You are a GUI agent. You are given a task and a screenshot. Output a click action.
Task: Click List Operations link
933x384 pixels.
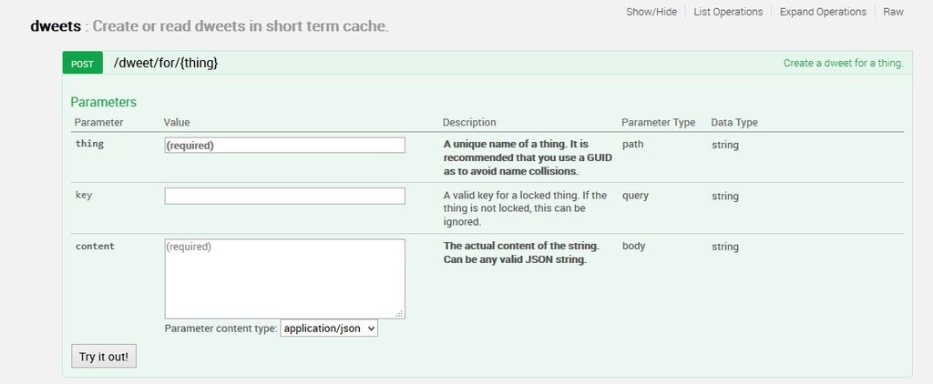727,12
